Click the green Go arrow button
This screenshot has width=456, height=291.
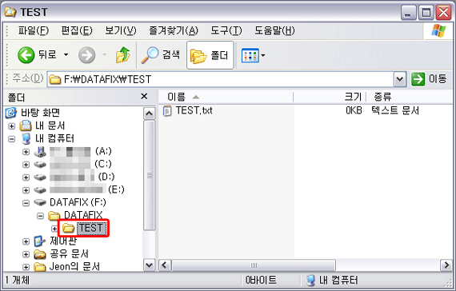(x=418, y=79)
